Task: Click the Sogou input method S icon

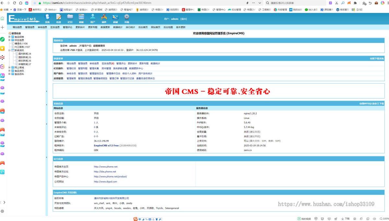Action: pyautogui.click(x=136, y=219)
